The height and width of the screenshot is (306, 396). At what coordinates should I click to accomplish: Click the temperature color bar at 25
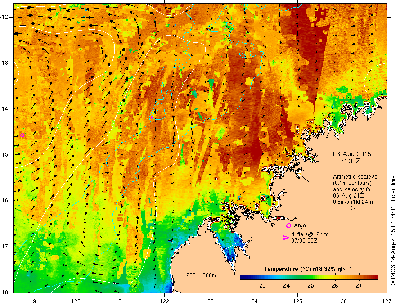pos(310,278)
